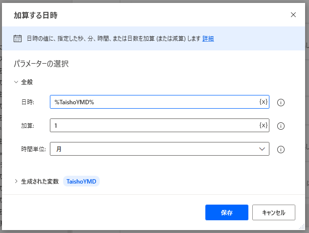Click the TaishoYMD variable chip
The height and width of the screenshot is (233, 309).
[x=82, y=181]
